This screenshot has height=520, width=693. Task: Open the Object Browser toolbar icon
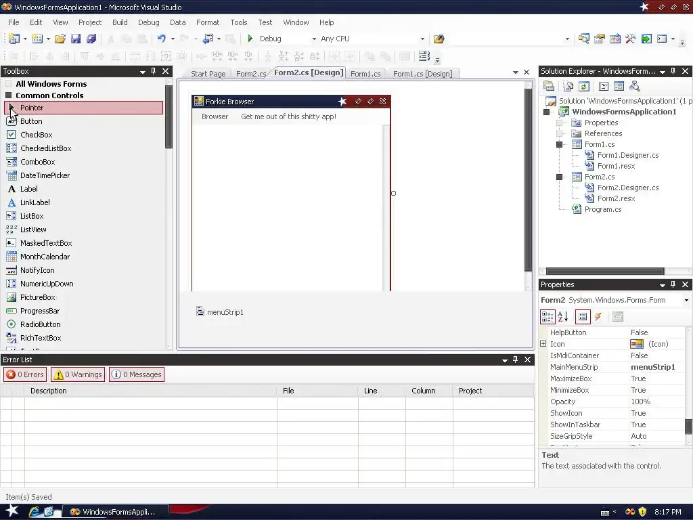pos(614,39)
